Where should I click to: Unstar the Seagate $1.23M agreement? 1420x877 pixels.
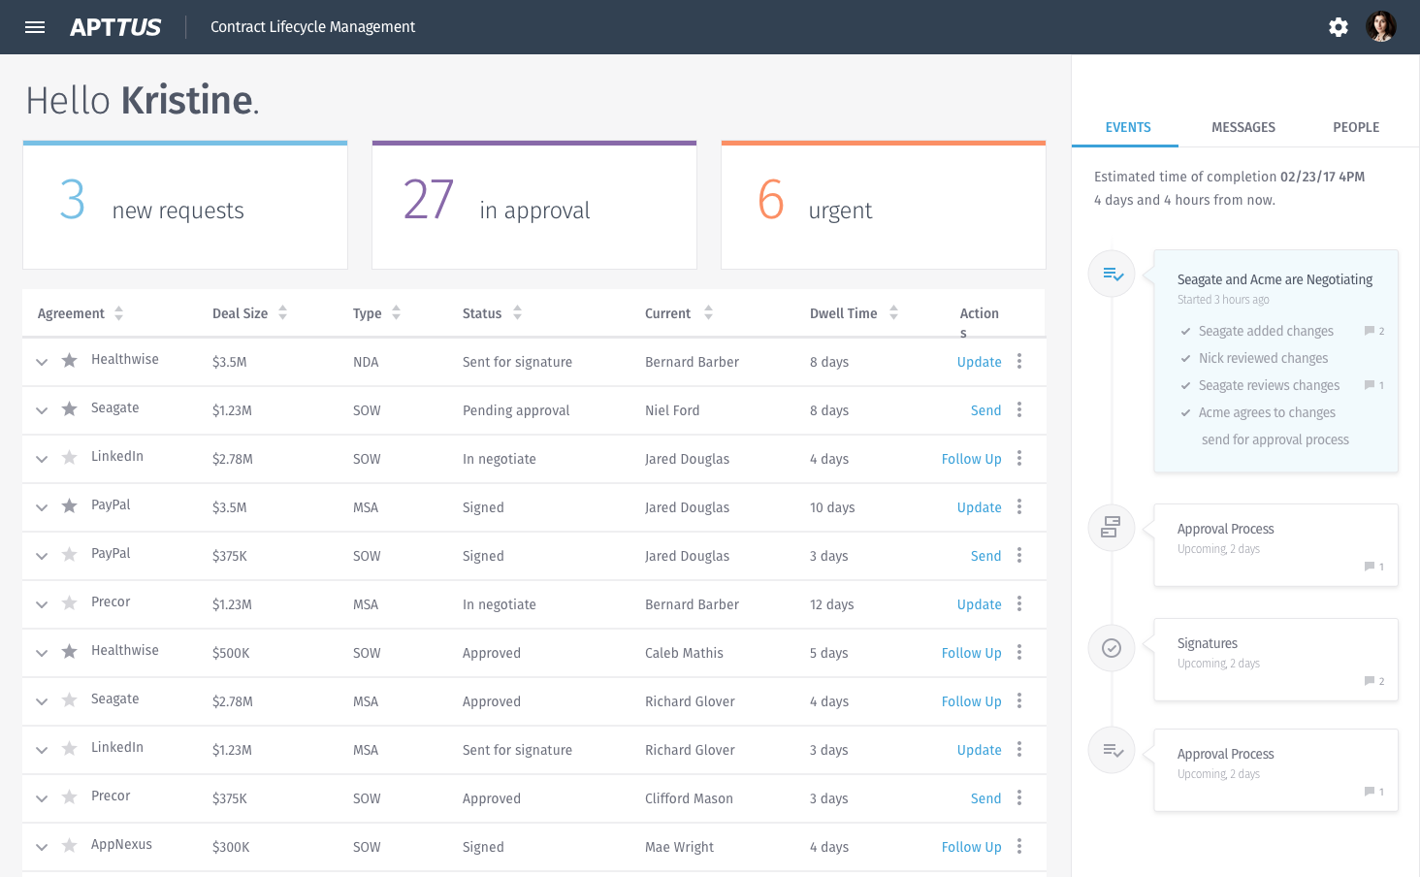coord(70,409)
